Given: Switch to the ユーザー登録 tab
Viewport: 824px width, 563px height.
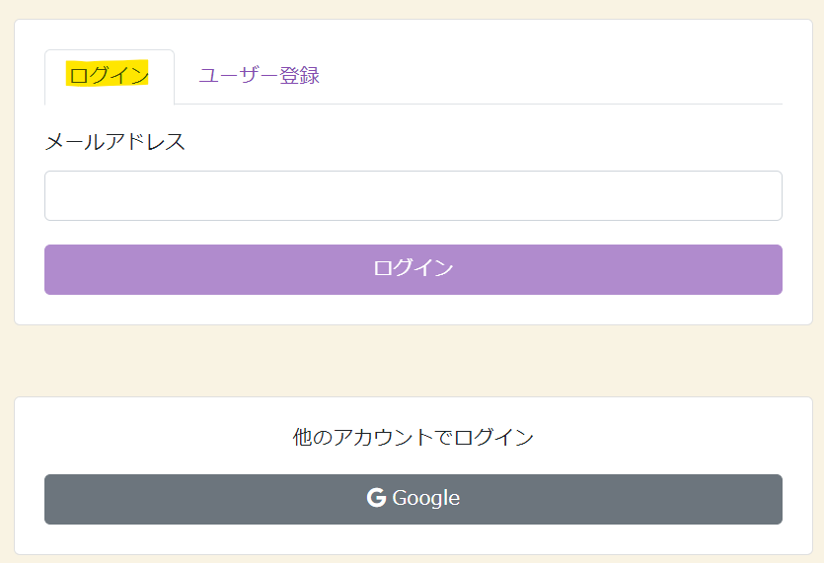Looking at the screenshot, I should (x=260, y=75).
